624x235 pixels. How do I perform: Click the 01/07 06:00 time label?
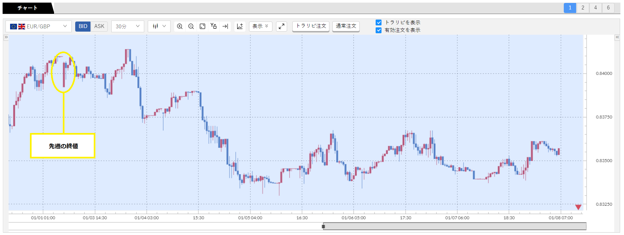click(x=457, y=218)
